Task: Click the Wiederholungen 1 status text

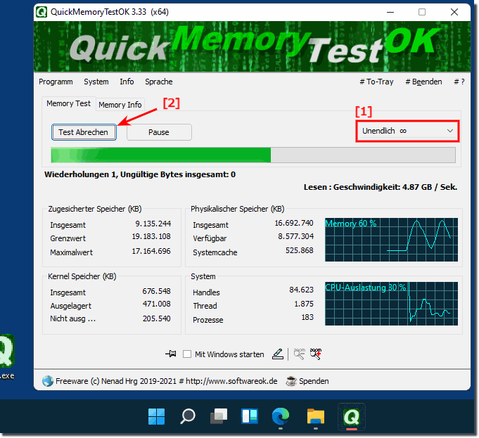Action: point(140,174)
